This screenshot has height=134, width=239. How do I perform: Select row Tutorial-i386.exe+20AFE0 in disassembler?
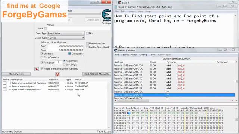pyautogui.click(x=174, y=75)
